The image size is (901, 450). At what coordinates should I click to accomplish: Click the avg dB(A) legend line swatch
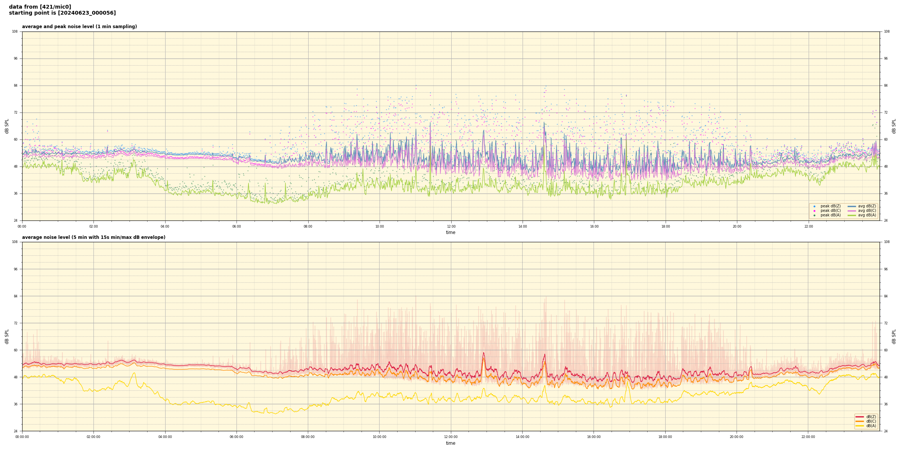[x=851, y=215]
